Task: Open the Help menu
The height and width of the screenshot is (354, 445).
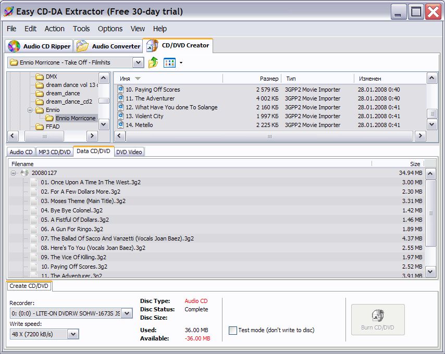Action: tap(160, 29)
